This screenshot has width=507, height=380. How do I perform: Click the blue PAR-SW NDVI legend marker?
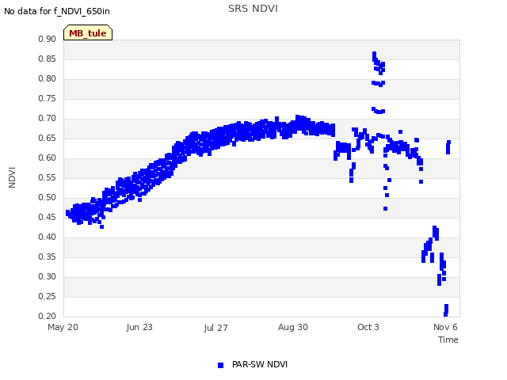(220, 365)
